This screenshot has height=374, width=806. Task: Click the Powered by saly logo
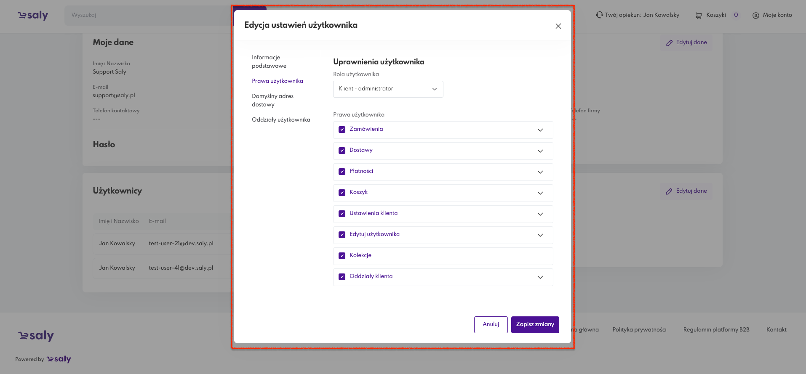coord(59,359)
